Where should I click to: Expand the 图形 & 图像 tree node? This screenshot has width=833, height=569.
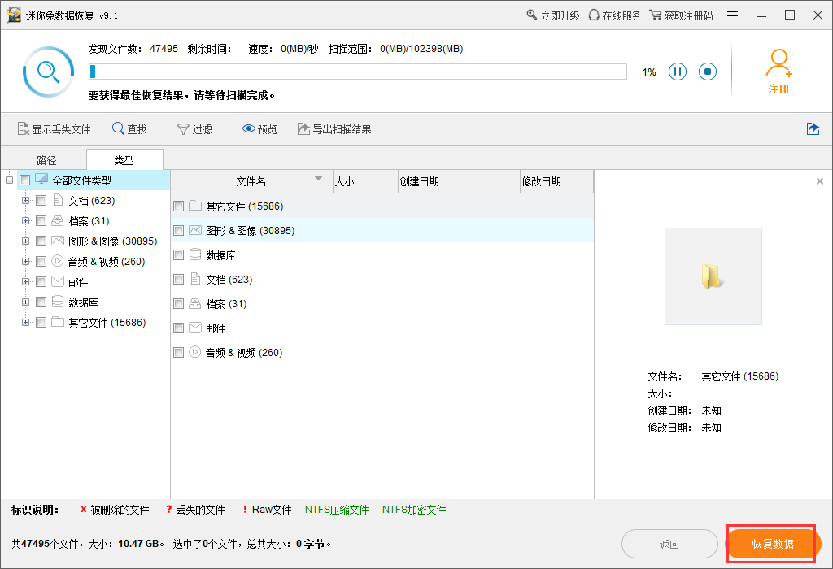[25, 241]
